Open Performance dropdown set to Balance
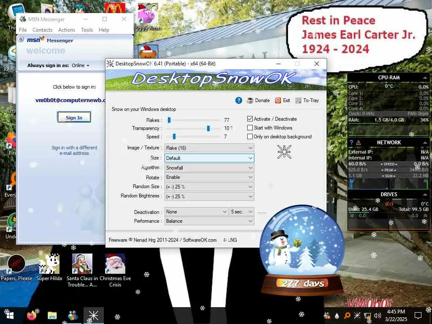This screenshot has width=432, height=324. [209, 221]
